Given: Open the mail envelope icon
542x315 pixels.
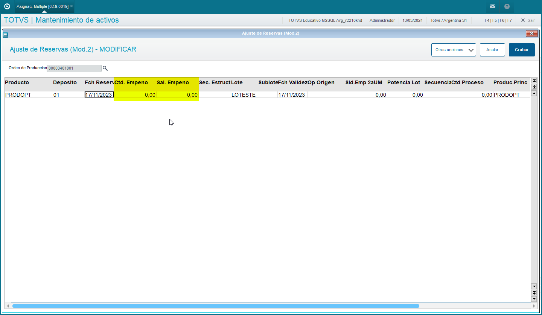Looking at the screenshot, I should click(x=492, y=6).
